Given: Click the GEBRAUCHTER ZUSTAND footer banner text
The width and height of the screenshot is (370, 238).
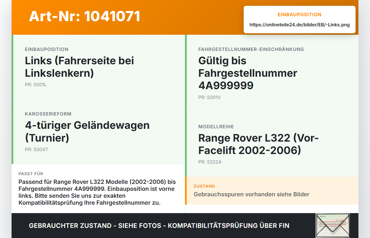Looking at the screenshot, I should tap(159, 226).
